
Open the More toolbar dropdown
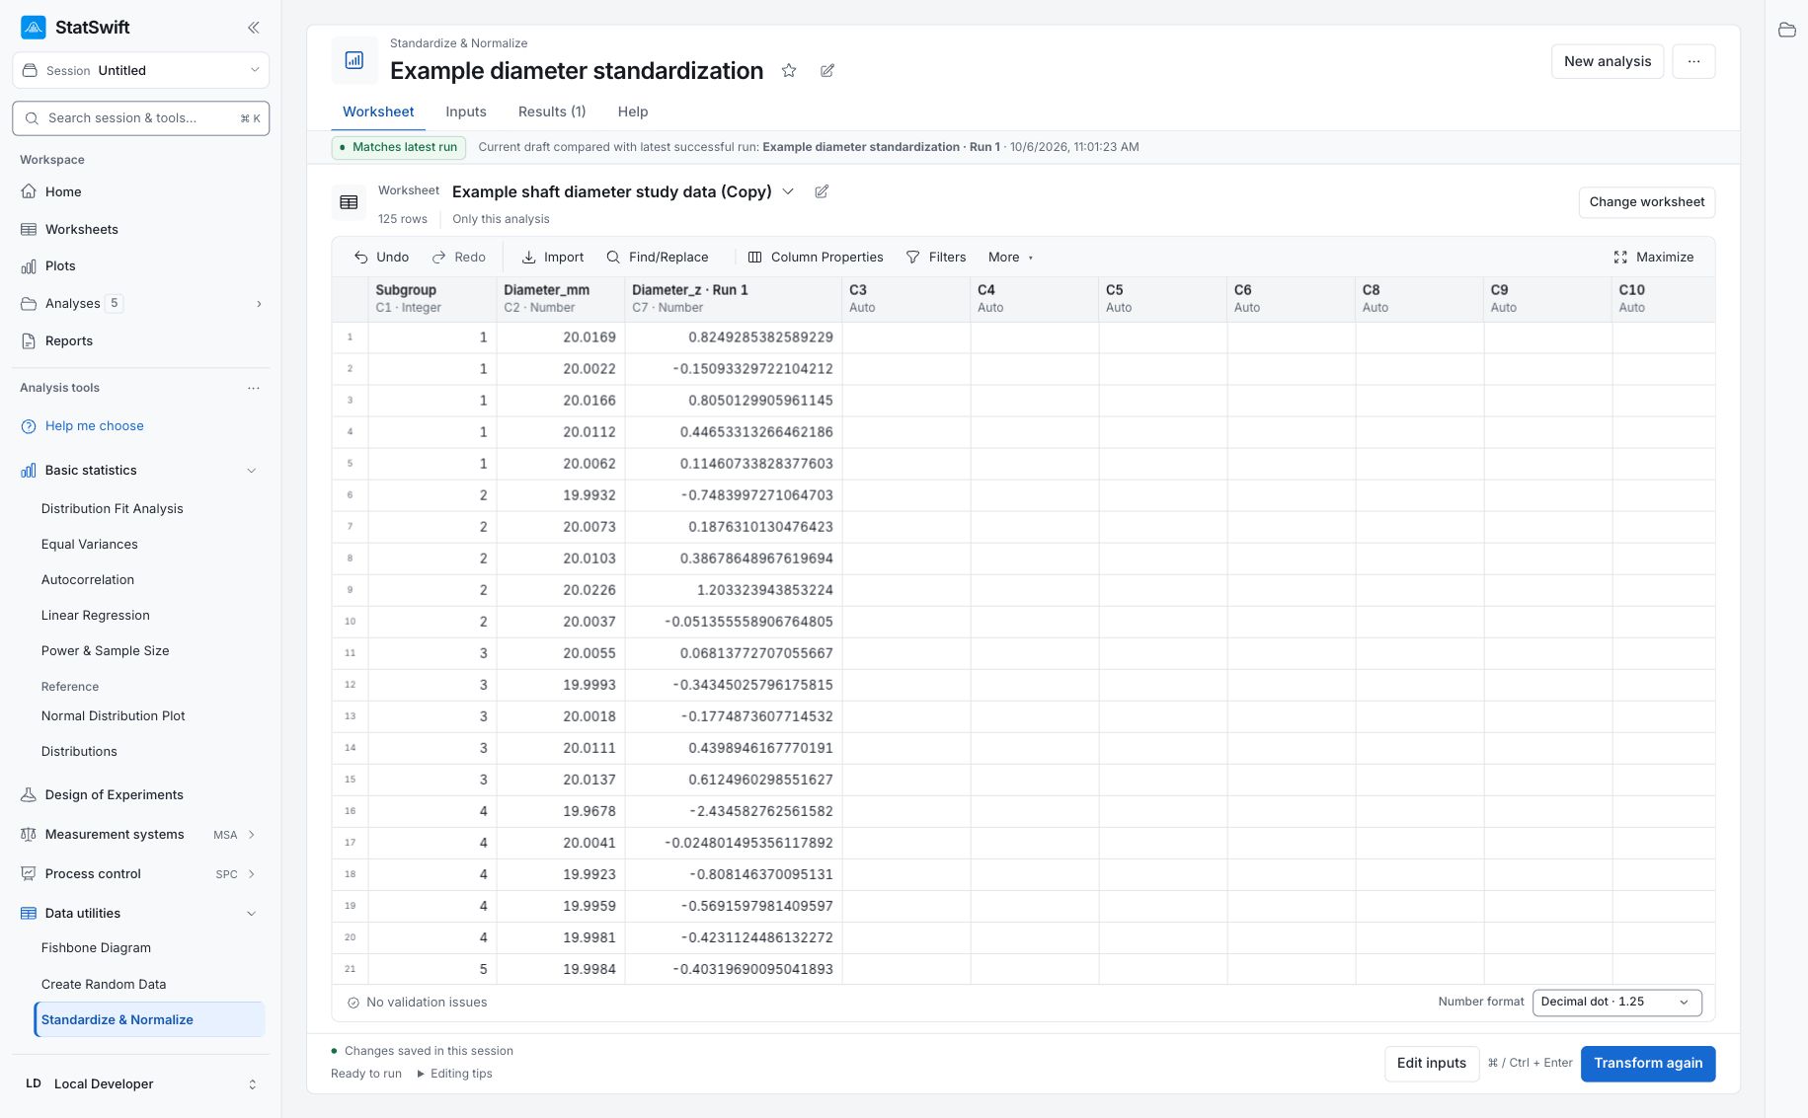(1010, 257)
